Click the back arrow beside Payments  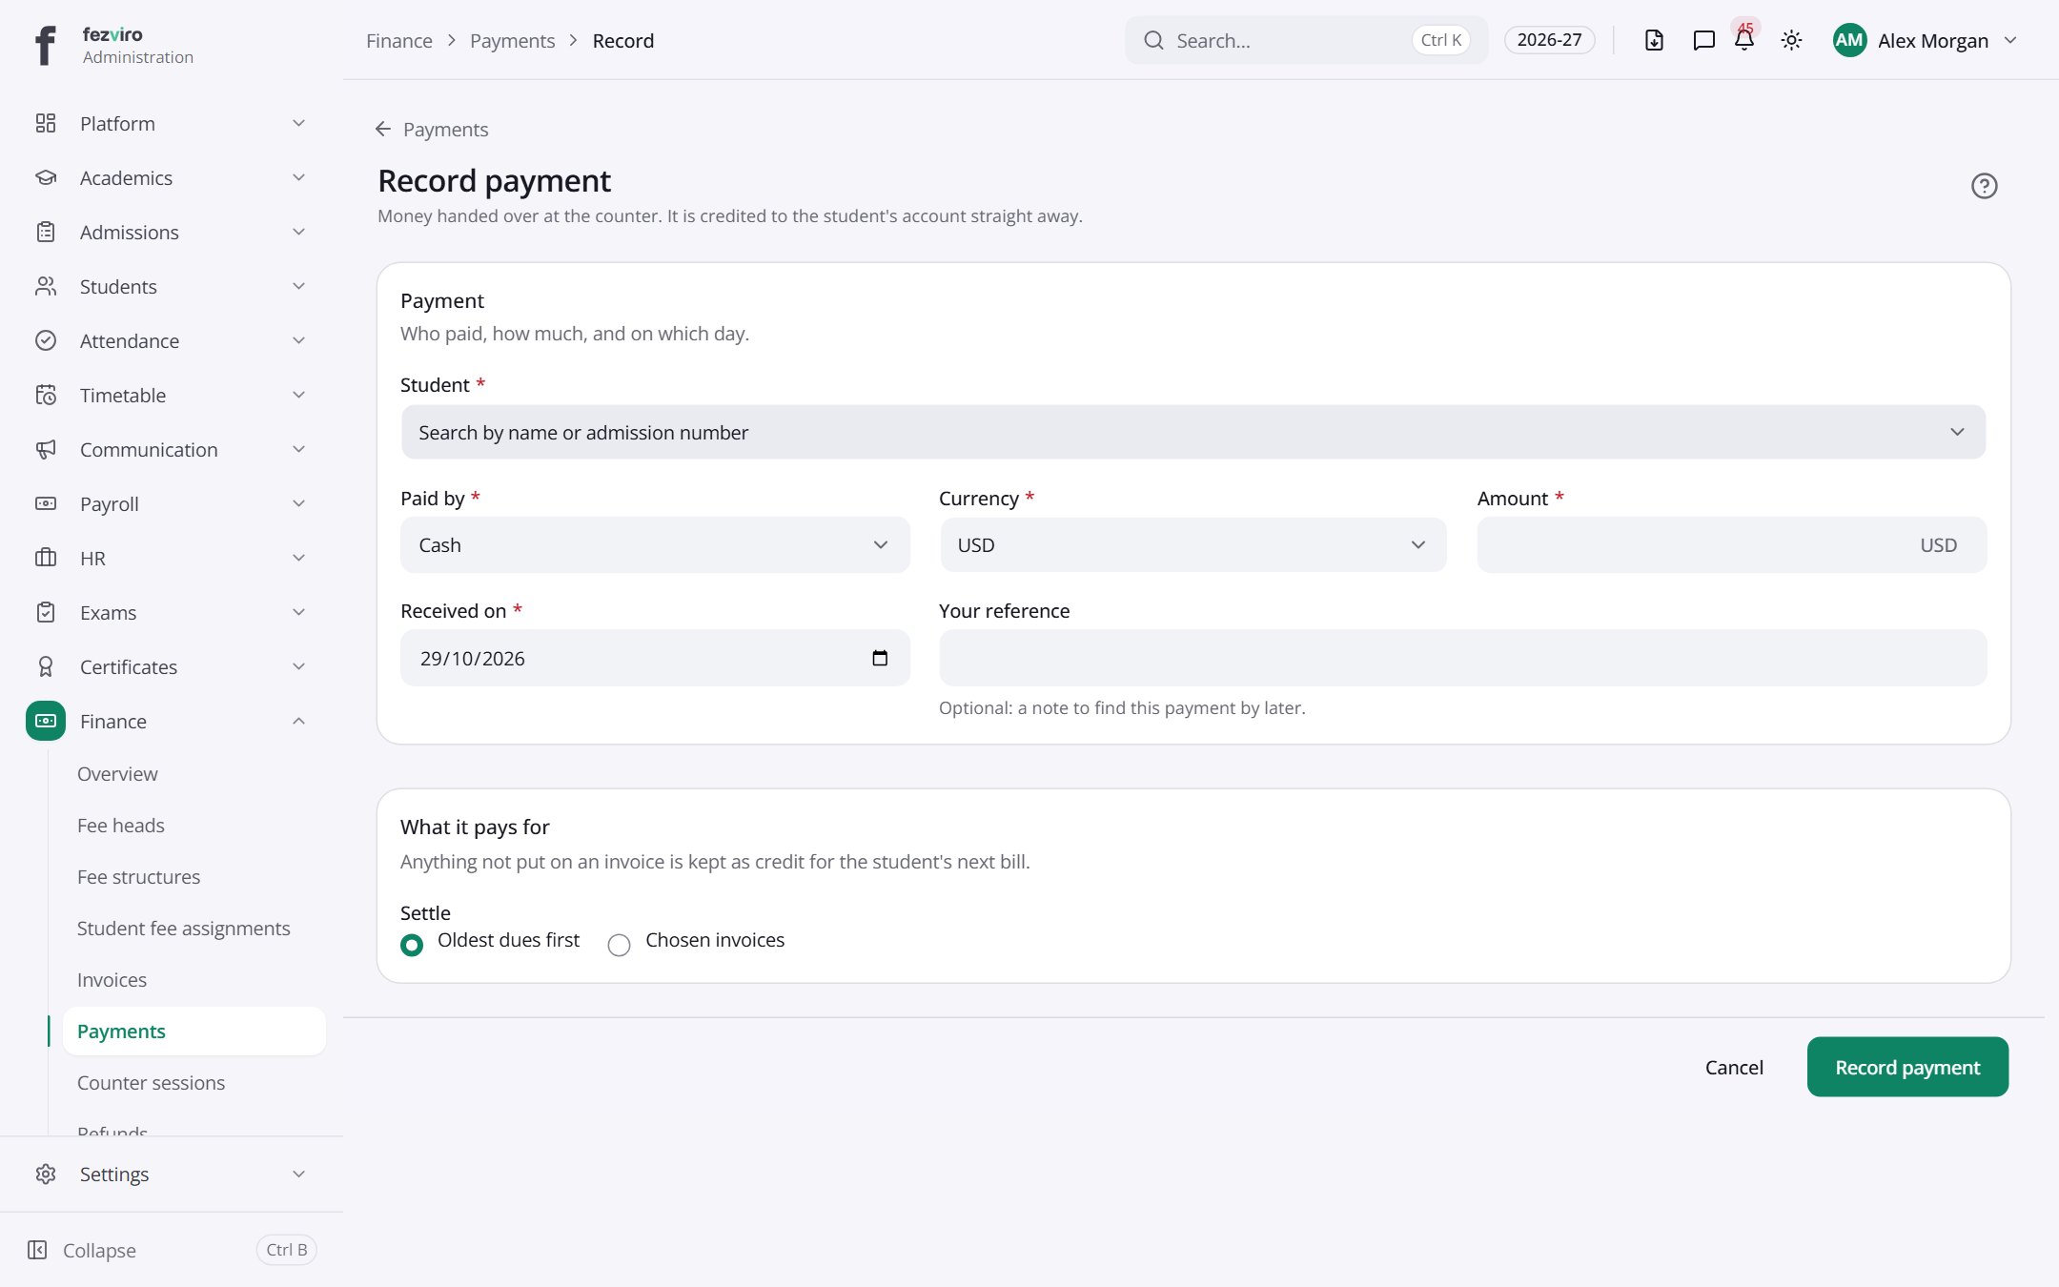pyautogui.click(x=383, y=129)
